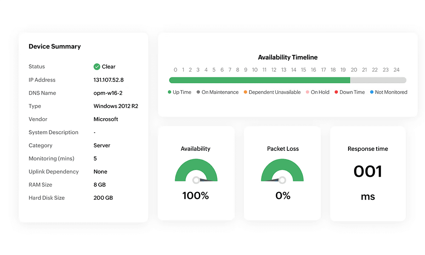Click the green Clear status icon
The image size is (425, 255).
[97, 66]
